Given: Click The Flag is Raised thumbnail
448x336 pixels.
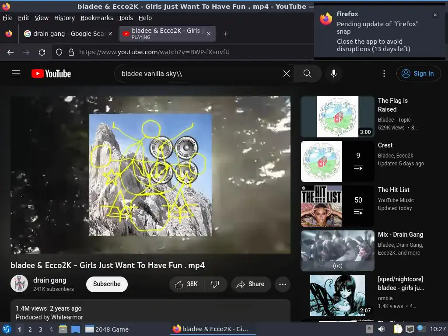Looking at the screenshot, I should pyautogui.click(x=337, y=117).
